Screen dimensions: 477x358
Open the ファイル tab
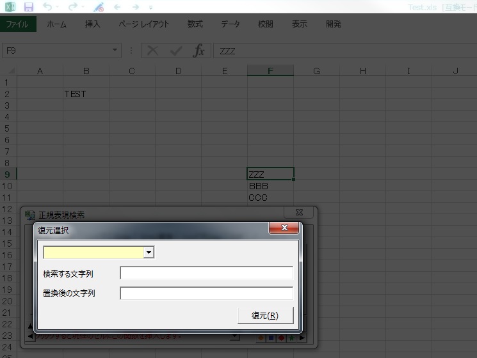18,24
